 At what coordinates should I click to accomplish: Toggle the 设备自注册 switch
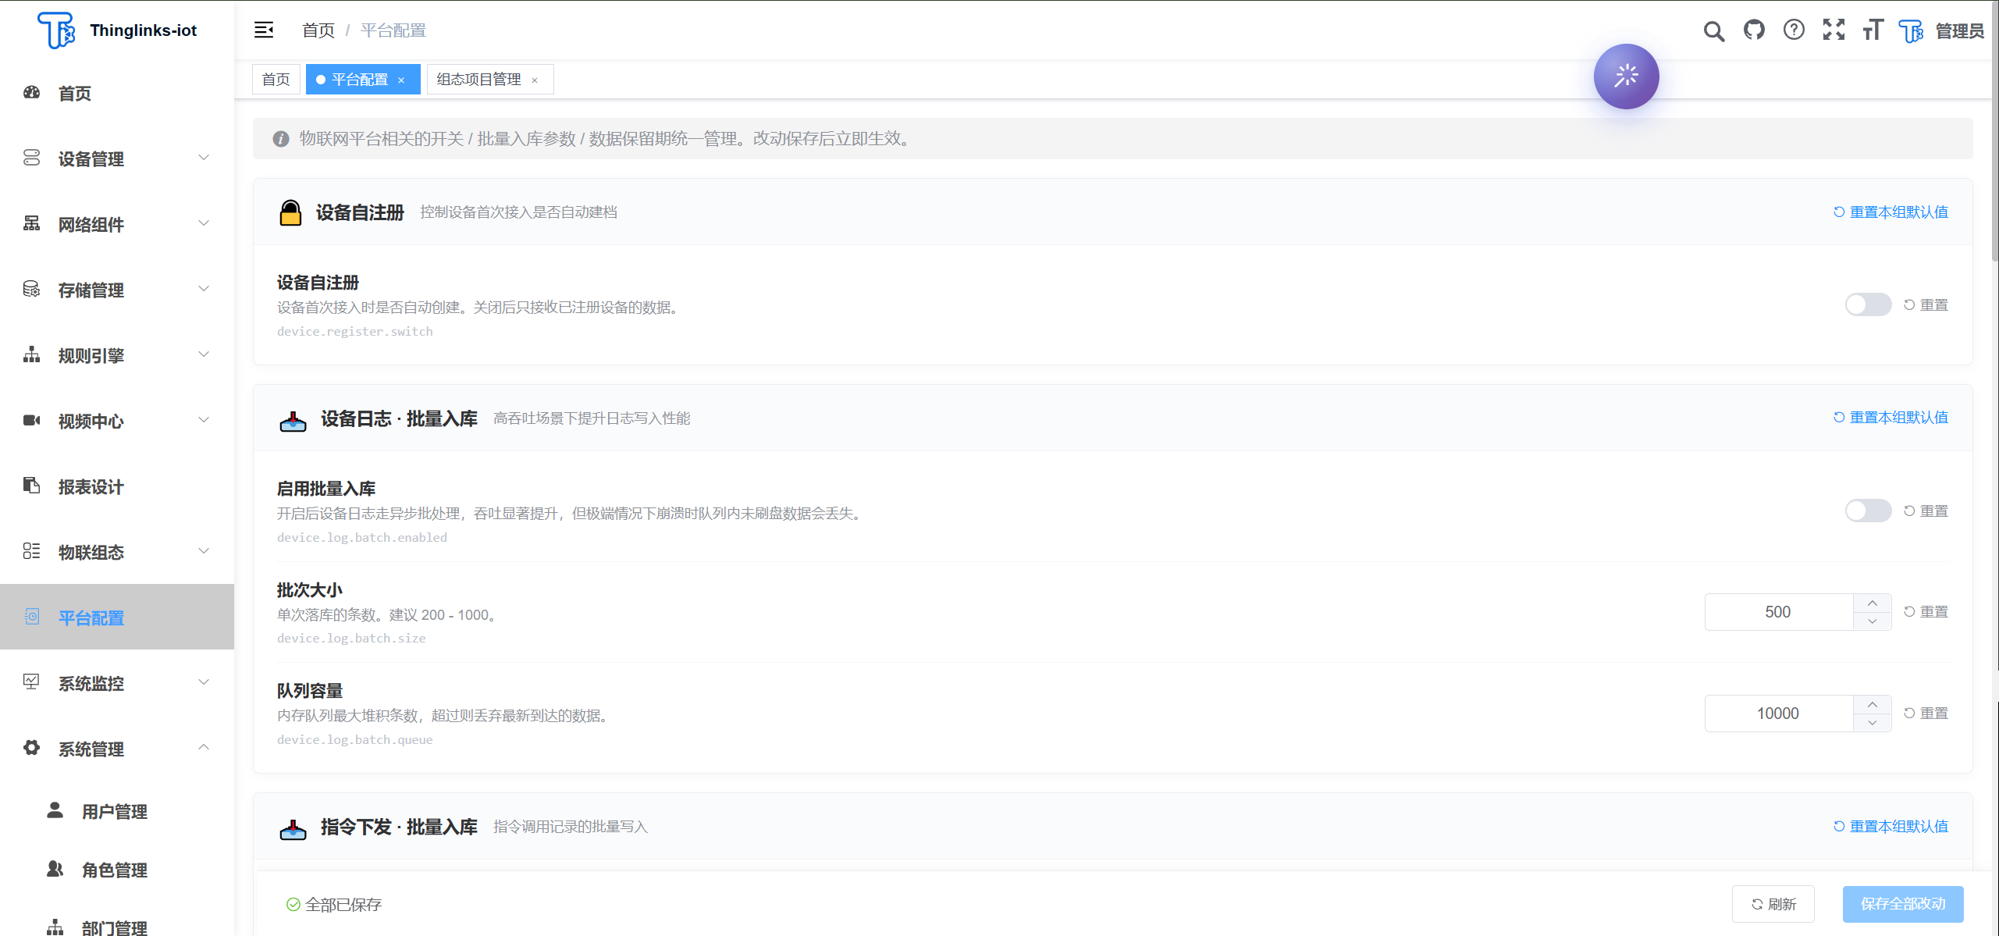(x=1868, y=305)
